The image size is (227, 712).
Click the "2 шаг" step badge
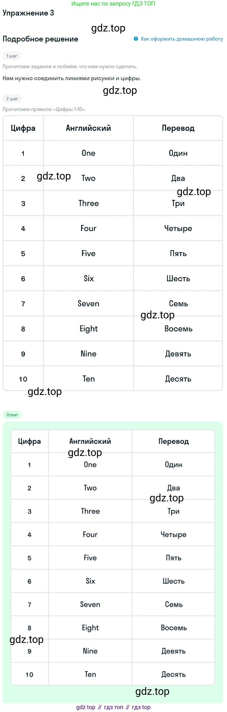point(12,99)
